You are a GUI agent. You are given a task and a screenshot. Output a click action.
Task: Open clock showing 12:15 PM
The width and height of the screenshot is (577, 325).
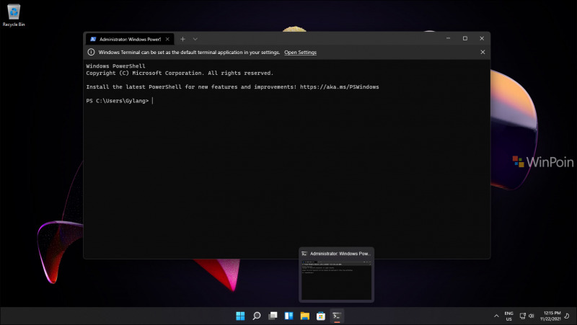[550, 316]
